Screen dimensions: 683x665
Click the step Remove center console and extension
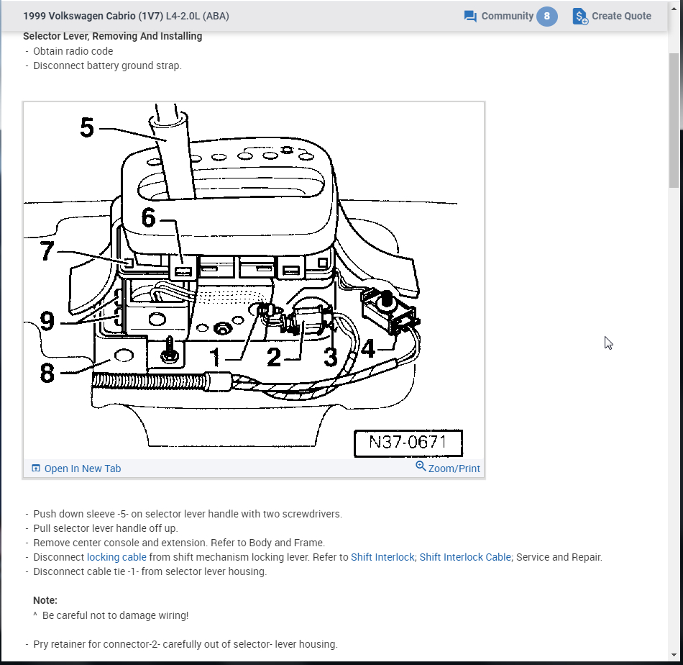click(x=179, y=543)
